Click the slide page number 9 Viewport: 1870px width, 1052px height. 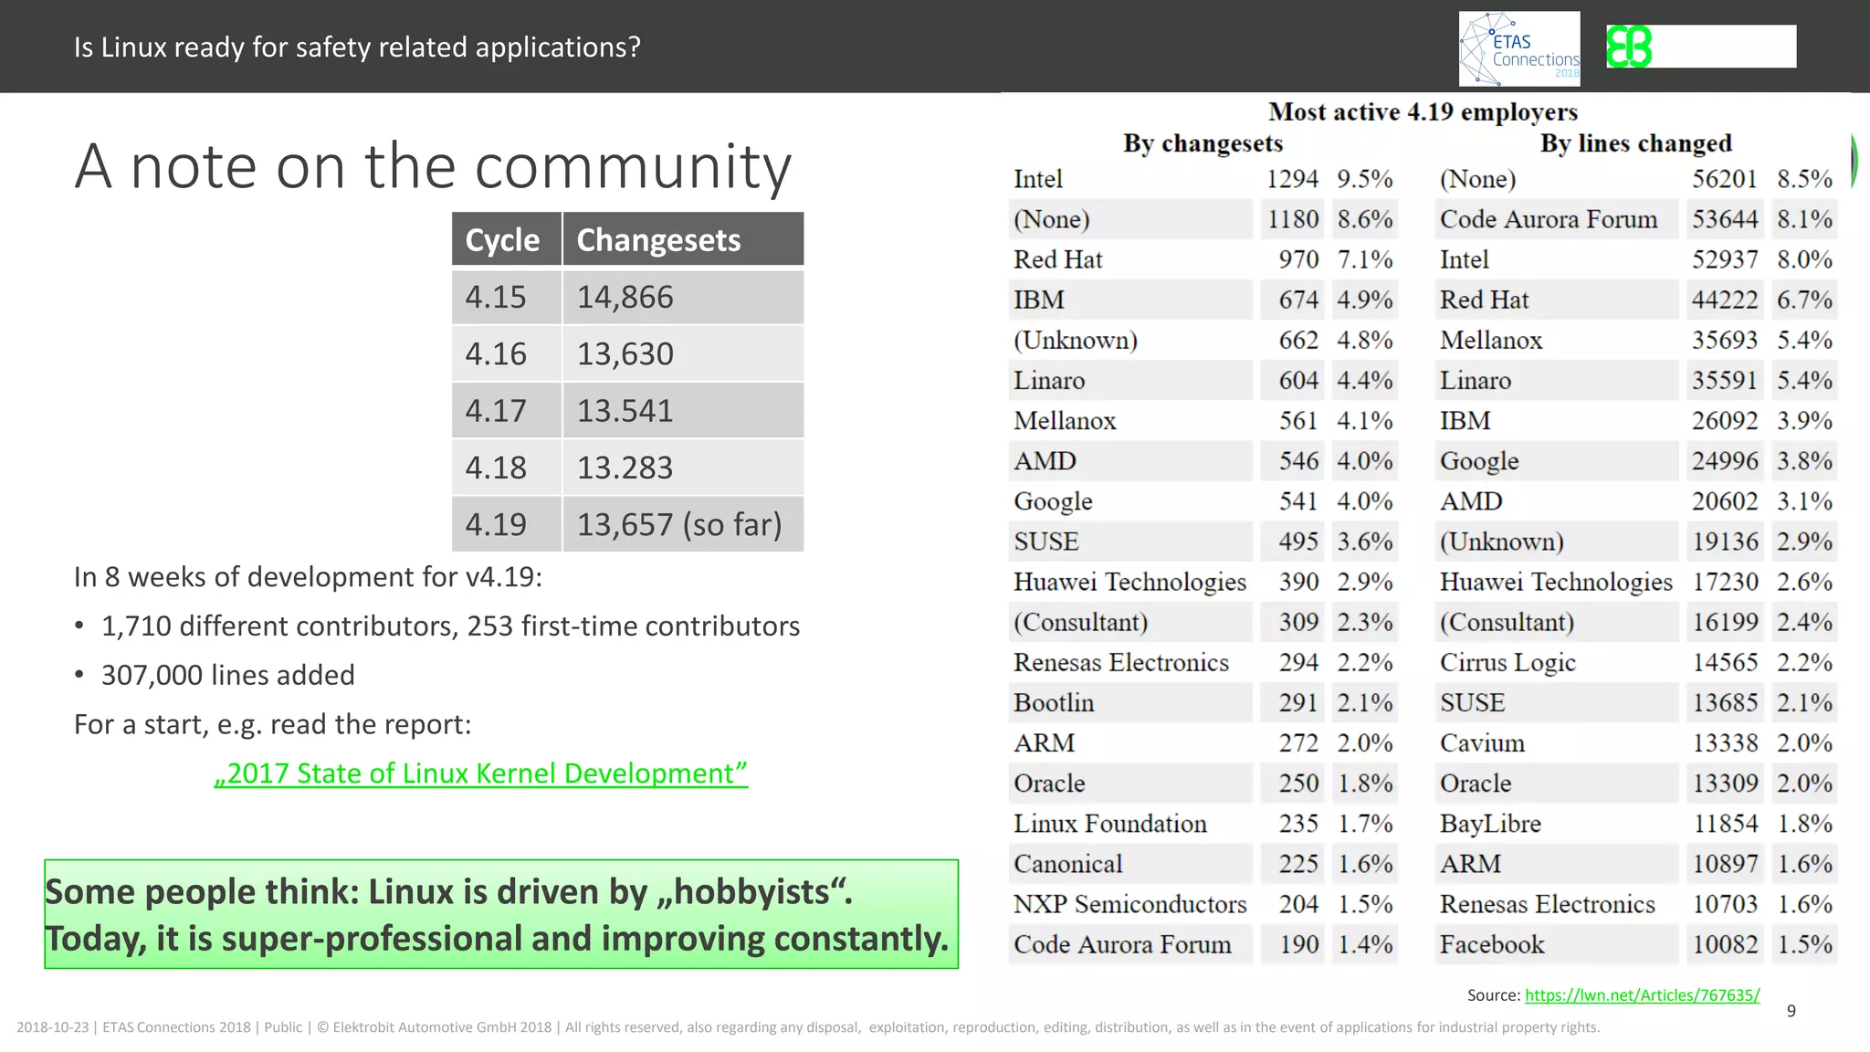point(1791,1011)
